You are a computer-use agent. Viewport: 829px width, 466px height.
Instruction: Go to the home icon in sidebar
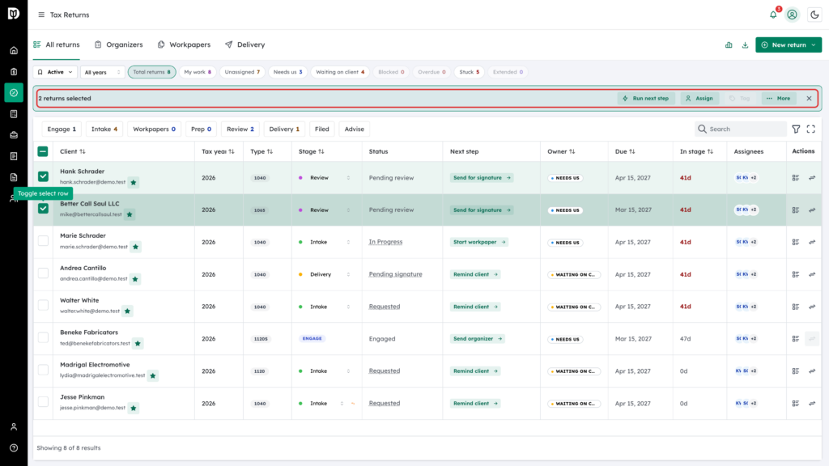click(14, 51)
